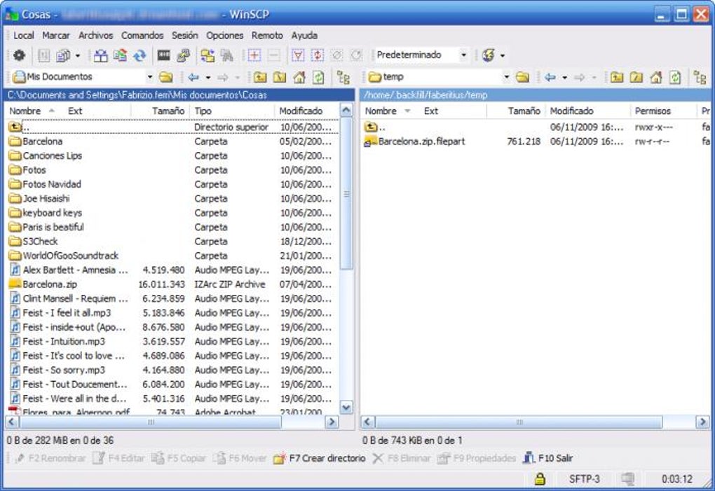Click the session globe icon
The width and height of the screenshot is (715, 491).
pos(489,55)
